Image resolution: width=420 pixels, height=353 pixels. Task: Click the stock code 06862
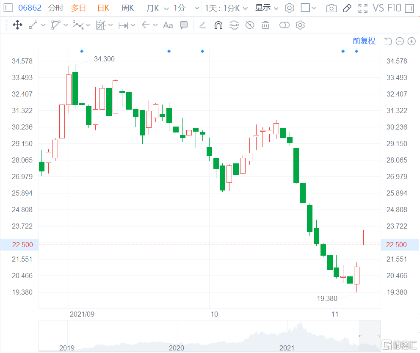tap(30, 8)
